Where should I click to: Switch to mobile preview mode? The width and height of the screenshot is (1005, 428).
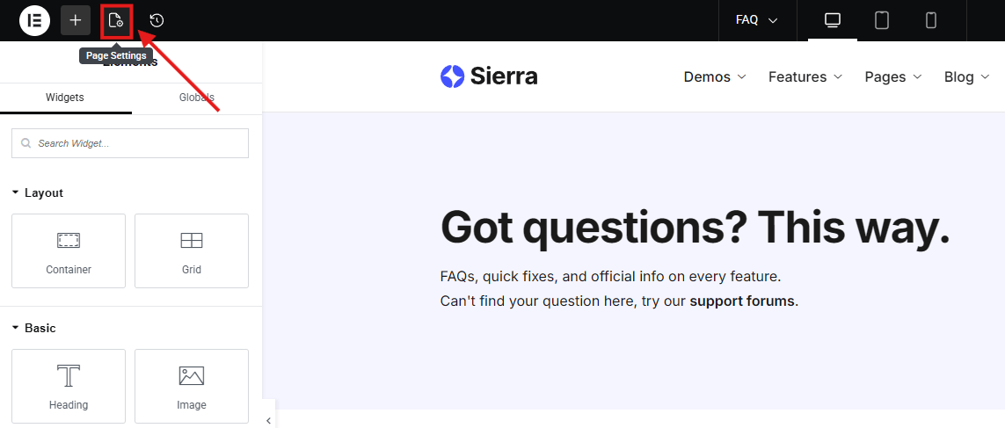point(931,20)
